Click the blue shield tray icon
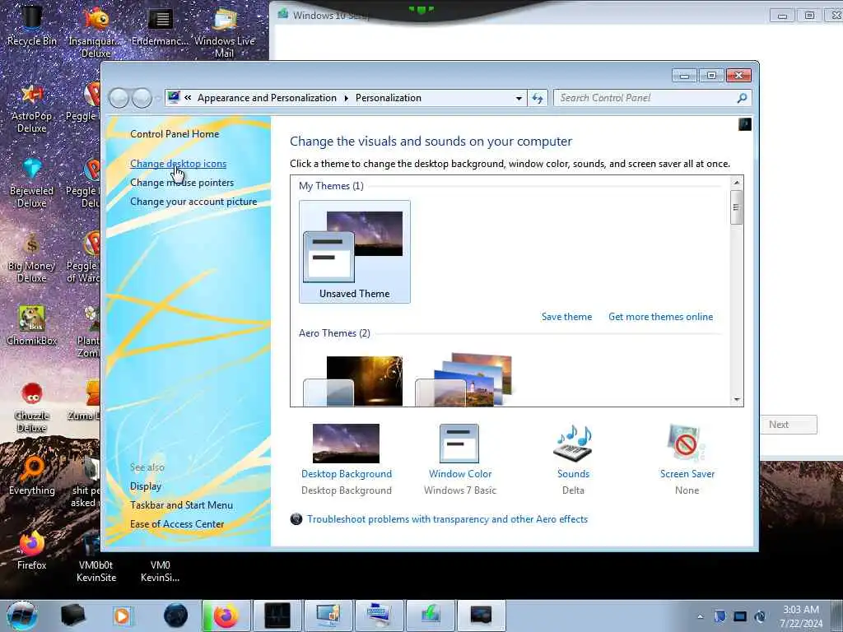This screenshot has height=632, width=843. pyautogui.click(x=720, y=616)
